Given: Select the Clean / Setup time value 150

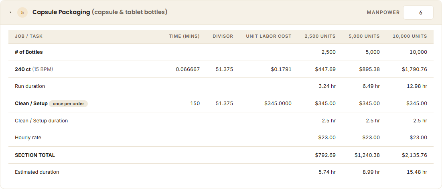Looking at the screenshot, I should [x=195, y=104].
